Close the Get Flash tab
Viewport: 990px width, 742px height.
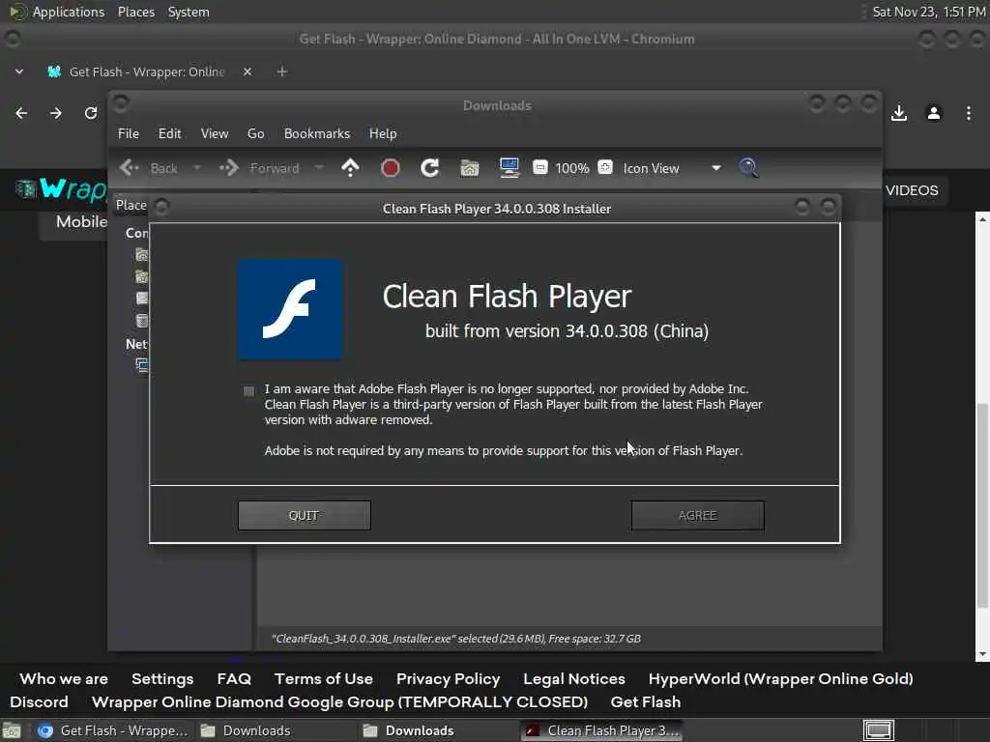pos(247,71)
